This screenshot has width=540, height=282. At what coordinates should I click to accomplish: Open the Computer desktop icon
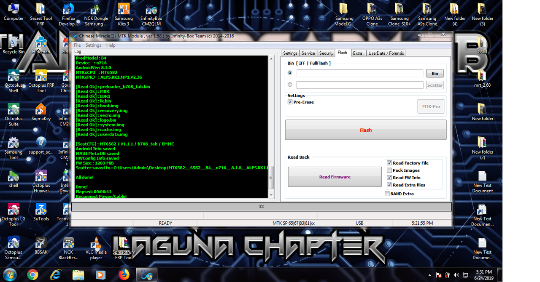point(13,12)
